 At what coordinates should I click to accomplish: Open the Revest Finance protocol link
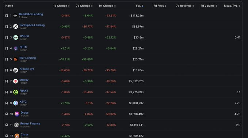(30, 123)
